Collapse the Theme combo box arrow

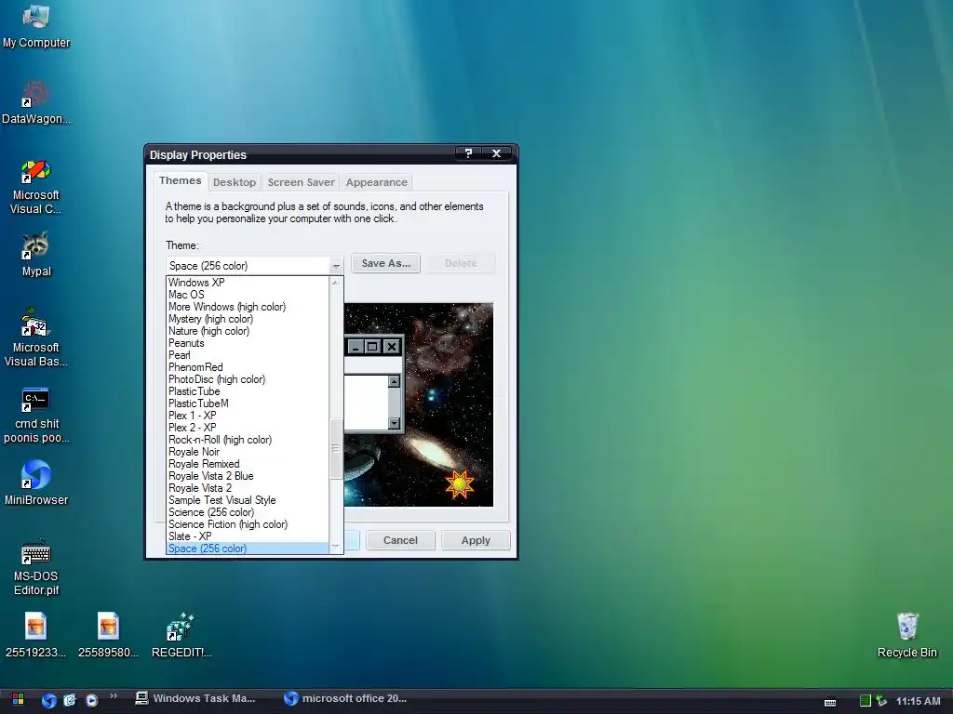pos(336,266)
